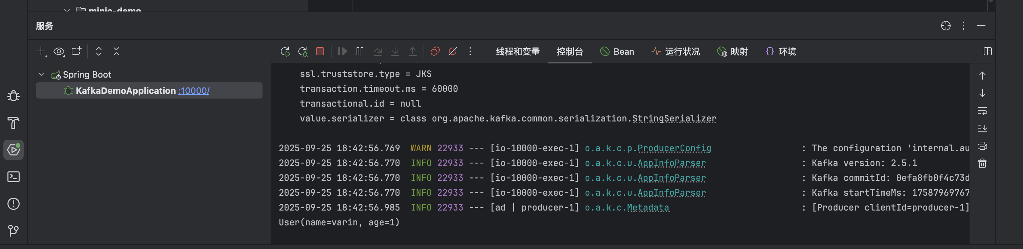Click the eye view options icon
This screenshot has height=249, width=1023.
pos(59,52)
